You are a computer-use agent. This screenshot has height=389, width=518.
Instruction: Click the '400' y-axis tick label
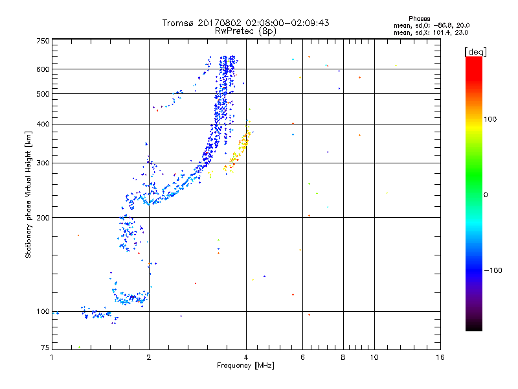click(x=43, y=124)
